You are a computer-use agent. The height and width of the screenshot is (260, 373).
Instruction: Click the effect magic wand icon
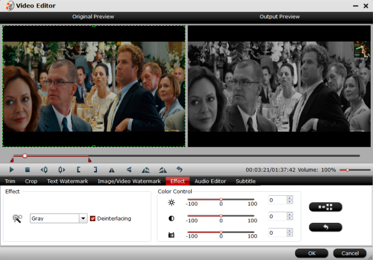tap(17, 218)
